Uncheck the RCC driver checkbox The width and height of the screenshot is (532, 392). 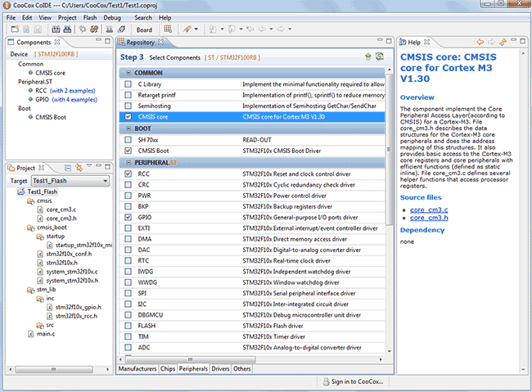click(128, 173)
